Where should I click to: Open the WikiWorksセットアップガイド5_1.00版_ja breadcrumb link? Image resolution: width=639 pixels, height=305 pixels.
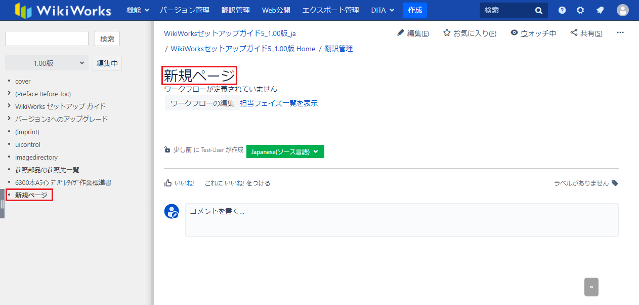(x=230, y=33)
